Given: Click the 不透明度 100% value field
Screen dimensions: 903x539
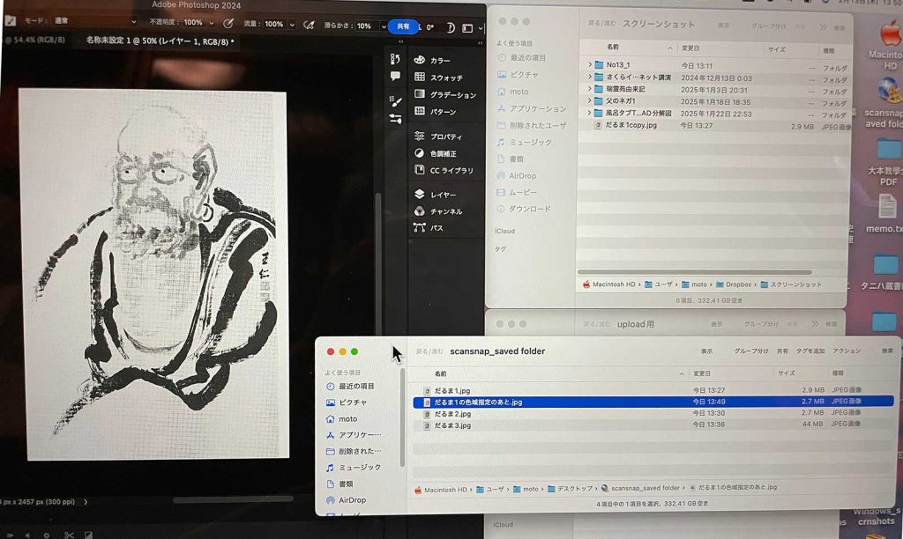Looking at the screenshot, I should point(193,22).
